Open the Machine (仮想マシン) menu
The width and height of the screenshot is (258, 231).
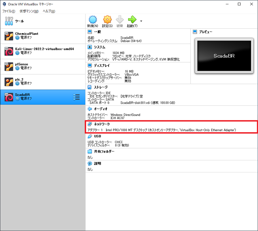(29, 11)
